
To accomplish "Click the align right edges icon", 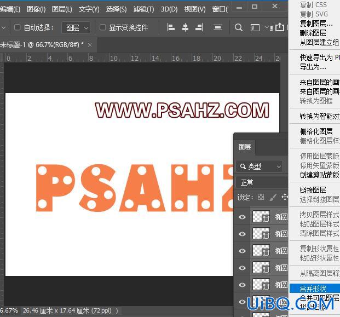I will coord(199,27).
